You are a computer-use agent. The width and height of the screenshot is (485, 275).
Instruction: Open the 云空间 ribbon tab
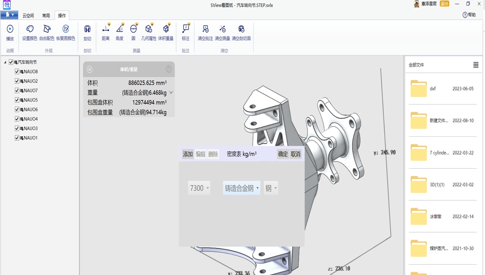coord(28,16)
